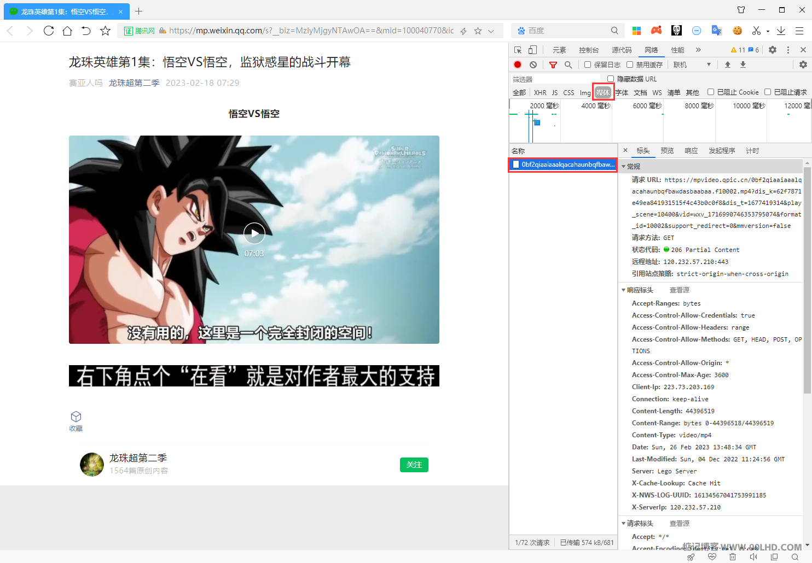This screenshot has height=563, width=812.
Task: Open DevTools three-dot customize menu
Action: (788, 50)
